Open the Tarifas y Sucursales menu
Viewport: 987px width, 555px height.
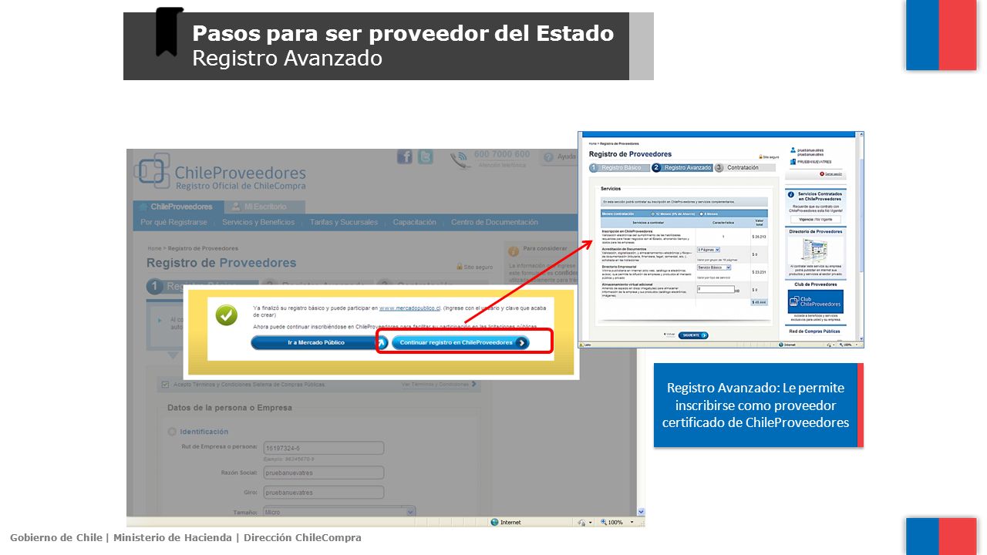click(344, 223)
